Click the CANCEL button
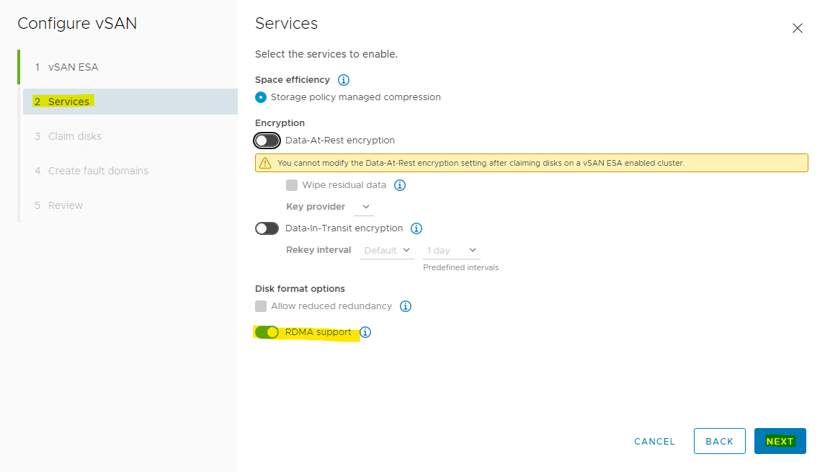 click(654, 442)
